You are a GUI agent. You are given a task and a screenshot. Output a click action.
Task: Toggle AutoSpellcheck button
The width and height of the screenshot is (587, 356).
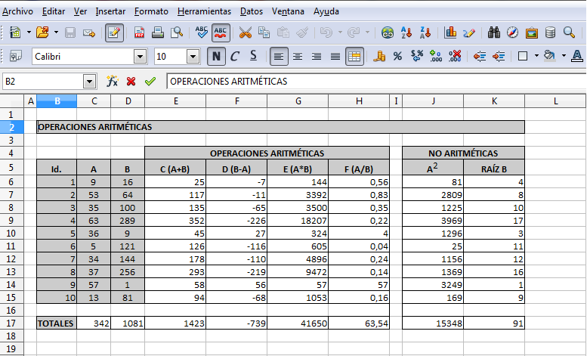click(221, 33)
